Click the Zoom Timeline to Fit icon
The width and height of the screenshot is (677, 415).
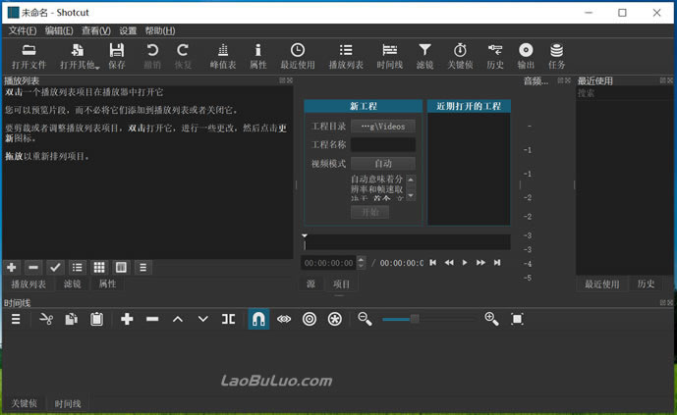[x=517, y=319]
